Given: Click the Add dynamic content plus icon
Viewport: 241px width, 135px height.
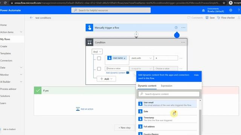Looking at the screenshot, I should click(128, 73).
